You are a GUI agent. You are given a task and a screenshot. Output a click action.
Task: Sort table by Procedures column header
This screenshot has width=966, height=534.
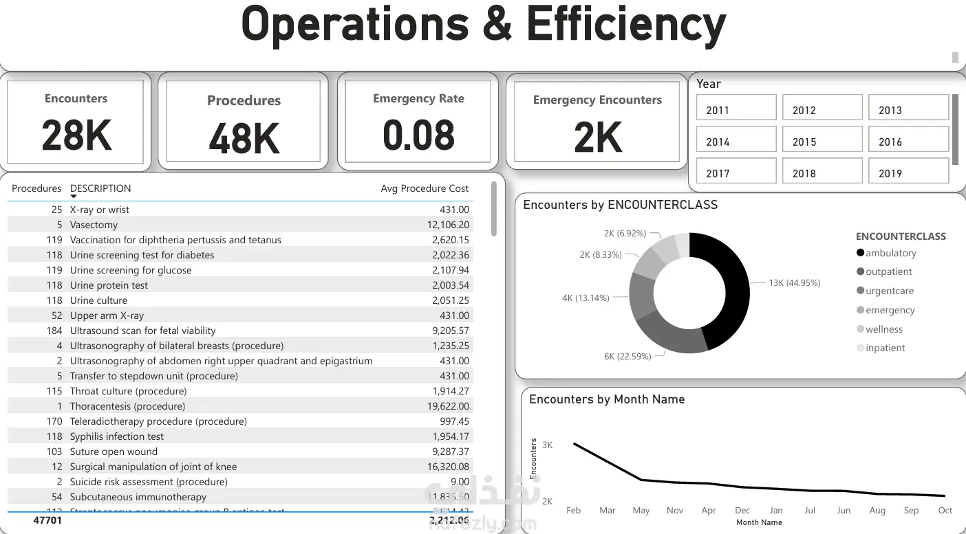point(36,188)
